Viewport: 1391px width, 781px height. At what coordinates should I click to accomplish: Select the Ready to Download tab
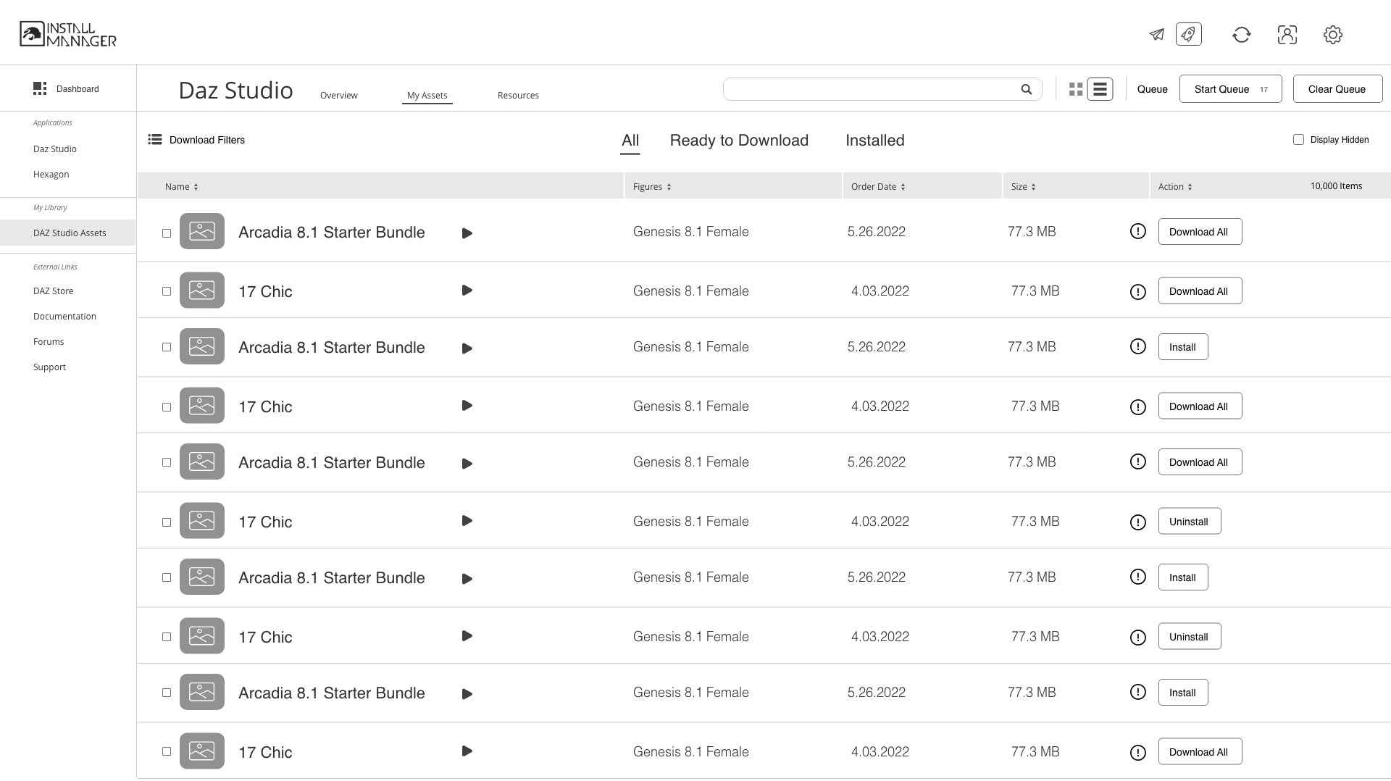739,141
